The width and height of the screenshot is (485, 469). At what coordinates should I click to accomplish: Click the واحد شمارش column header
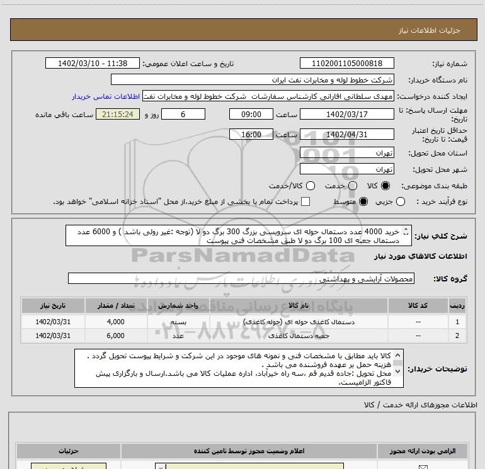pyautogui.click(x=178, y=305)
